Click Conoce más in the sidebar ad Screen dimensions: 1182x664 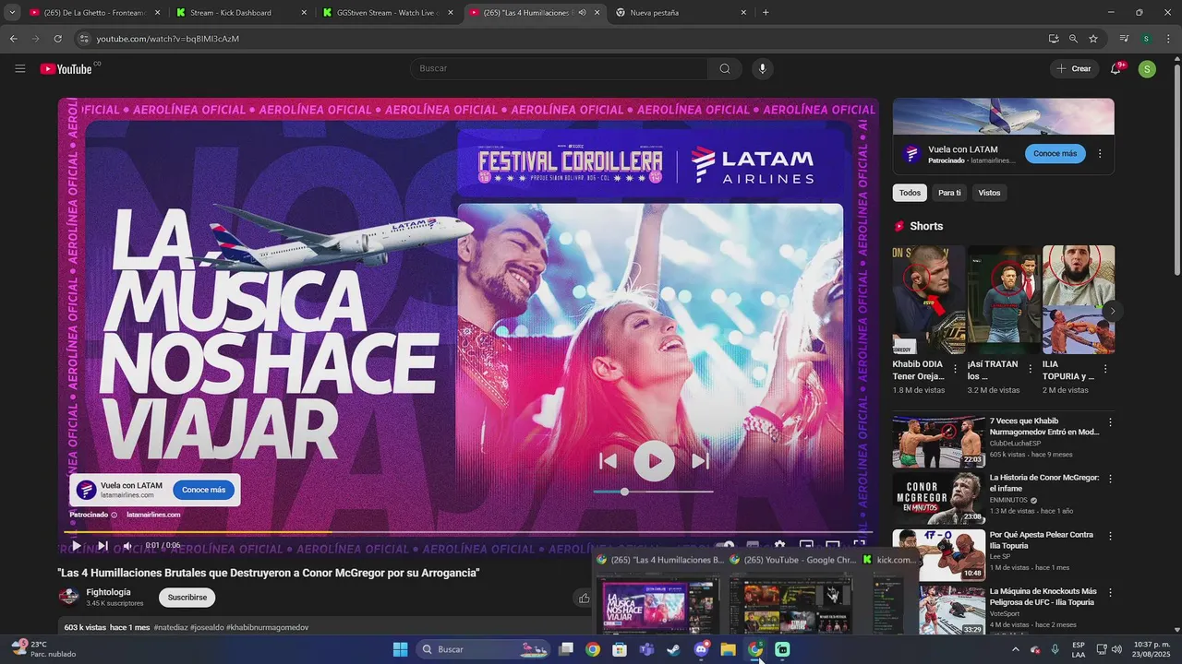click(1055, 154)
